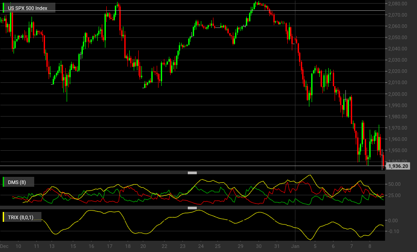The height and width of the screenshot is (252, 417).
Task: Grab the divider handle above TRIX panel
Action: 192,208
